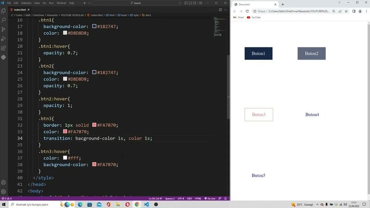The width and height of the screenshot is (370, 208).
Task: Open the View menu
Action: coord(37,3)
